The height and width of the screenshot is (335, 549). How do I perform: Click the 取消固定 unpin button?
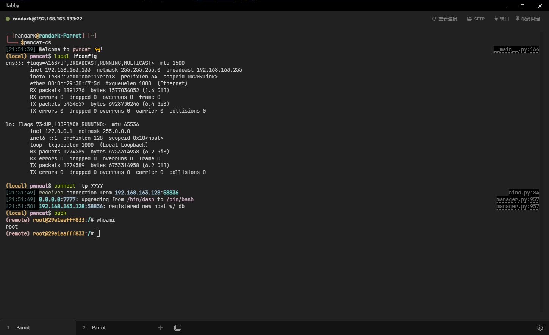click(527, 19)
